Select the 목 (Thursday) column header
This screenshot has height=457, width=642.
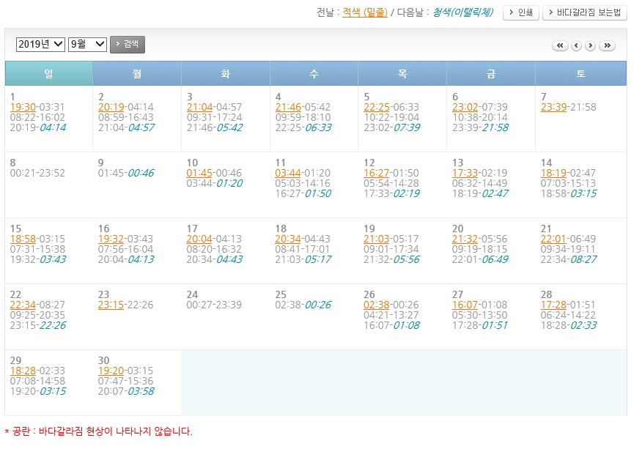coord(402,74)
